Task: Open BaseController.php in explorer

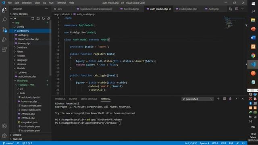Action: pyautogui.click(x=29, y=39)
